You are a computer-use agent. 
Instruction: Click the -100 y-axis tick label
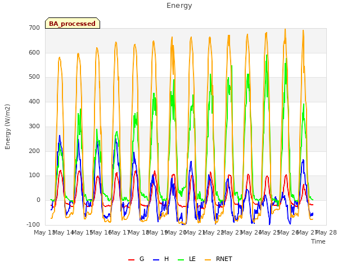coord(33,224)
